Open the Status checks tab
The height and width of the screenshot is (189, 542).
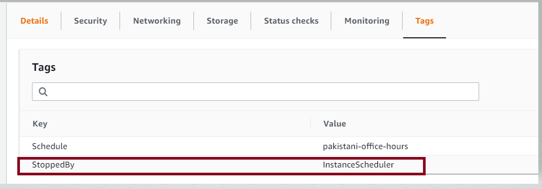291,21
